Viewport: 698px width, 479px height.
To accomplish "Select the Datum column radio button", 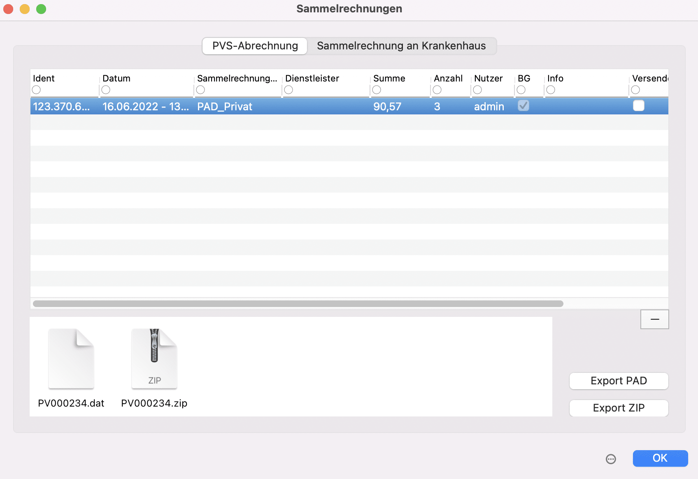I will coord(106,90).
